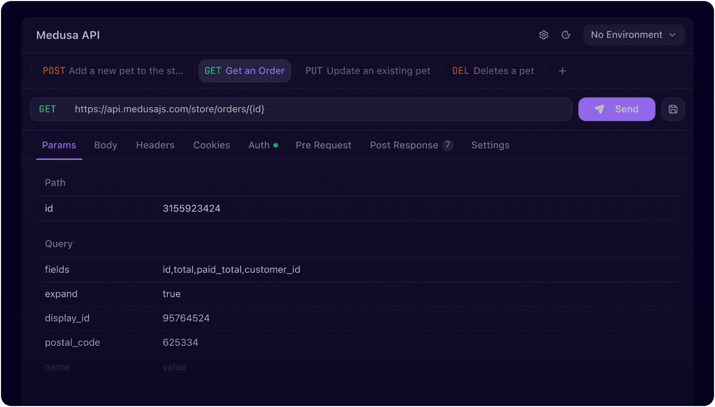Add a new request tab with plus icon
Image resolution: width=715 pixels, height=407 pixels.
click(x=562, y=71)
